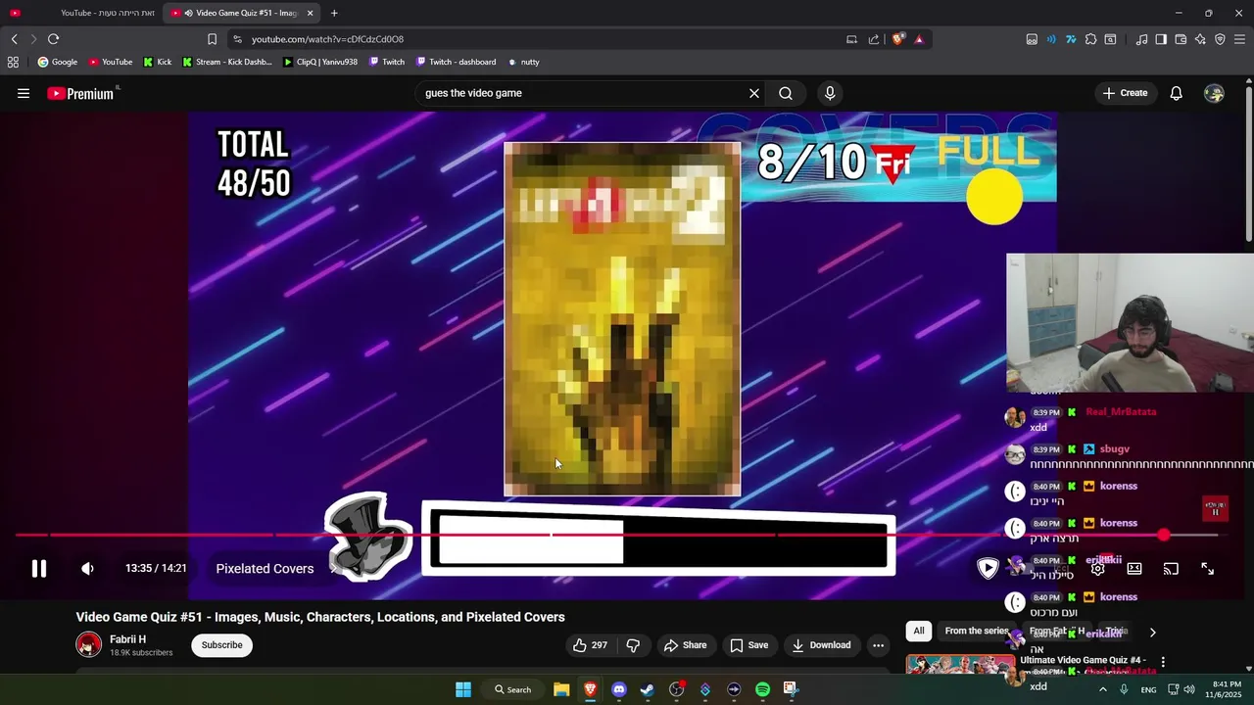This screenshot has height=705, width=1254.
Task: Mute the video volume speaker icon
Action: coord(87,569)
